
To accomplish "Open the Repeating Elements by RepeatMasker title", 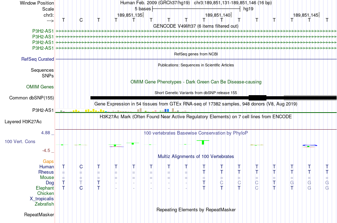I will [x=196, y=210].
